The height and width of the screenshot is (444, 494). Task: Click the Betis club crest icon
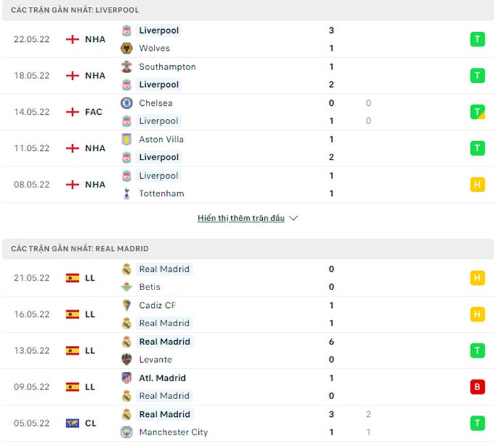click(x=127, y=287)
